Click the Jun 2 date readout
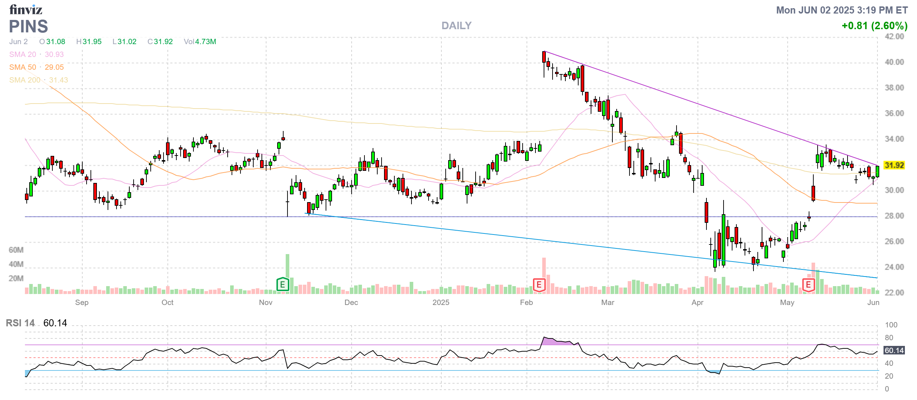This screenshot has height=400, width=917. point(19,42)
